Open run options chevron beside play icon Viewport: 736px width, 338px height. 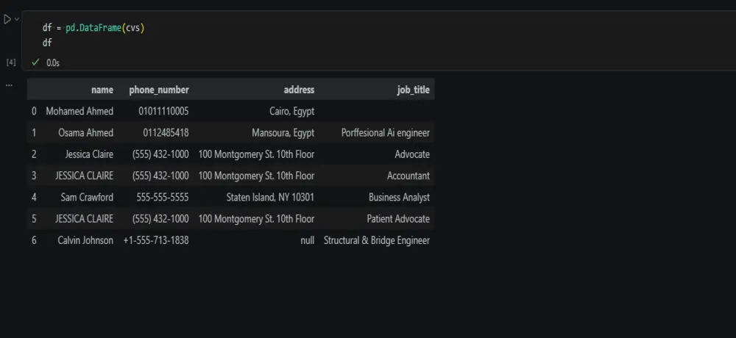click(x=17, y=19)
